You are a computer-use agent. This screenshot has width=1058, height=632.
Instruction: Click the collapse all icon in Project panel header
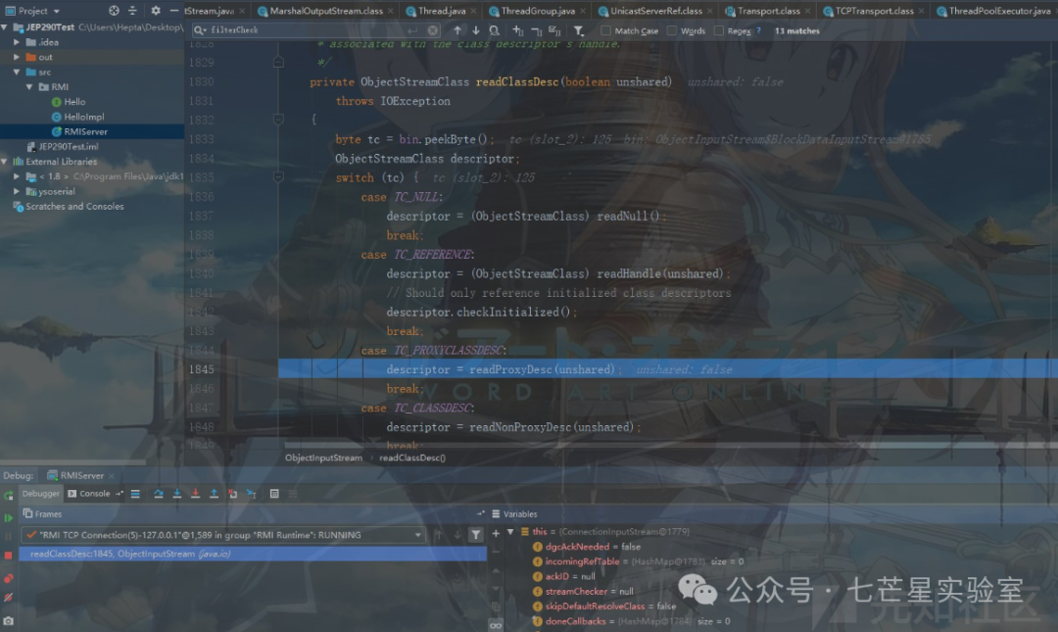pyautogui.click(x=132, y=11)
